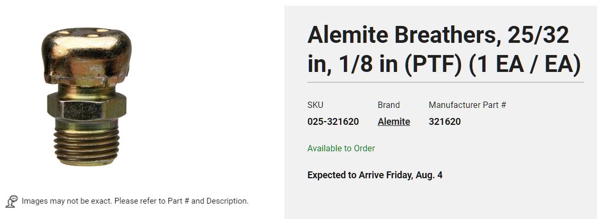Viewport: 597px width, 219px height.
Task: Click the Brand label
Action: point(388,105)
